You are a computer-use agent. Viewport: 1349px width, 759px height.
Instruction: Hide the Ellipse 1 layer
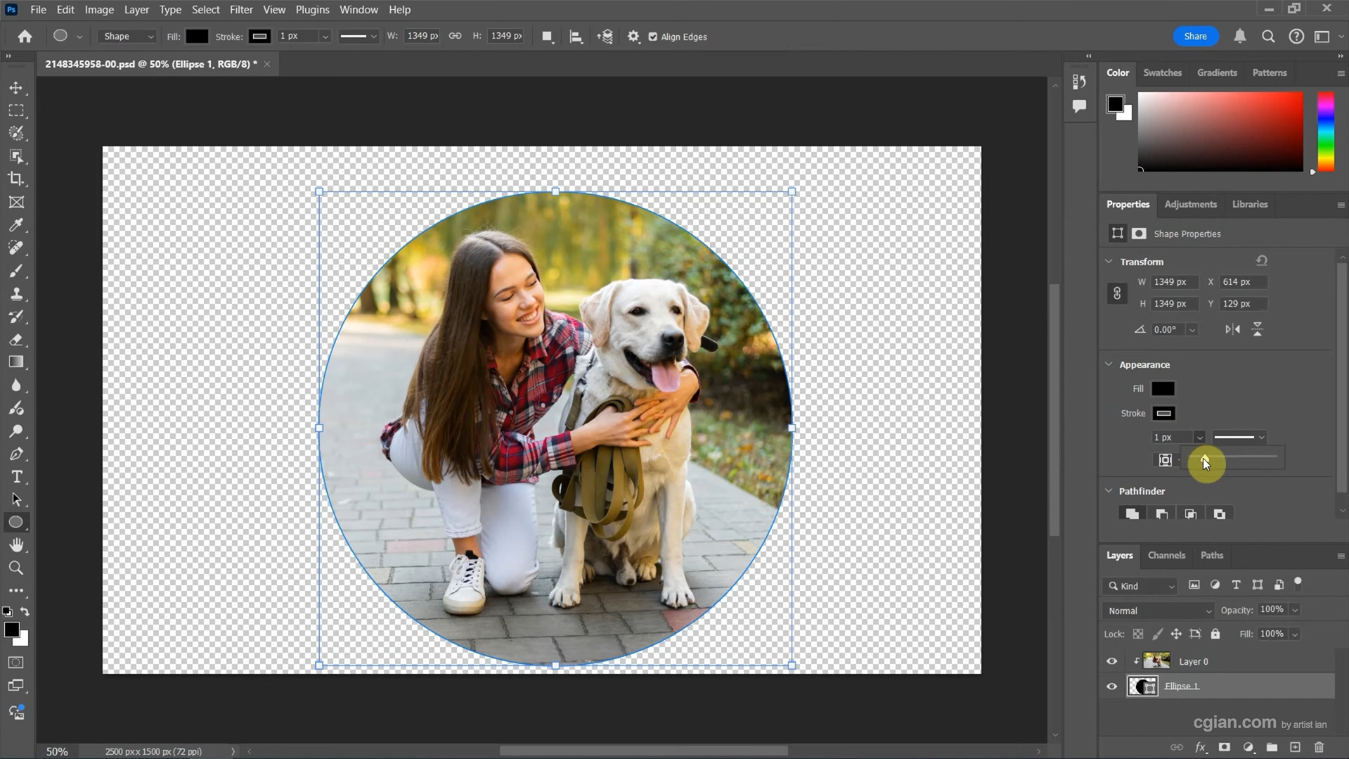(x=1111, y=686)
